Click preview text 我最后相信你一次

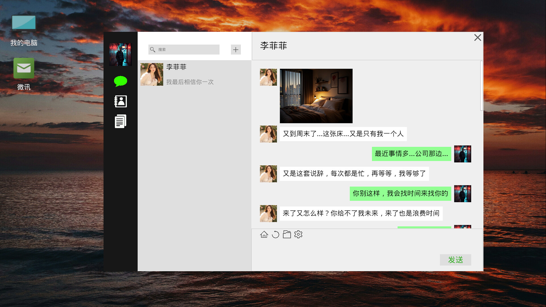pos(190,82)
